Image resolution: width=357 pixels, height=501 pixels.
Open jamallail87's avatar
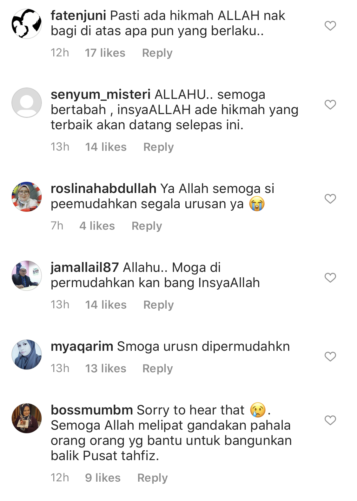[x=27, y=276]
